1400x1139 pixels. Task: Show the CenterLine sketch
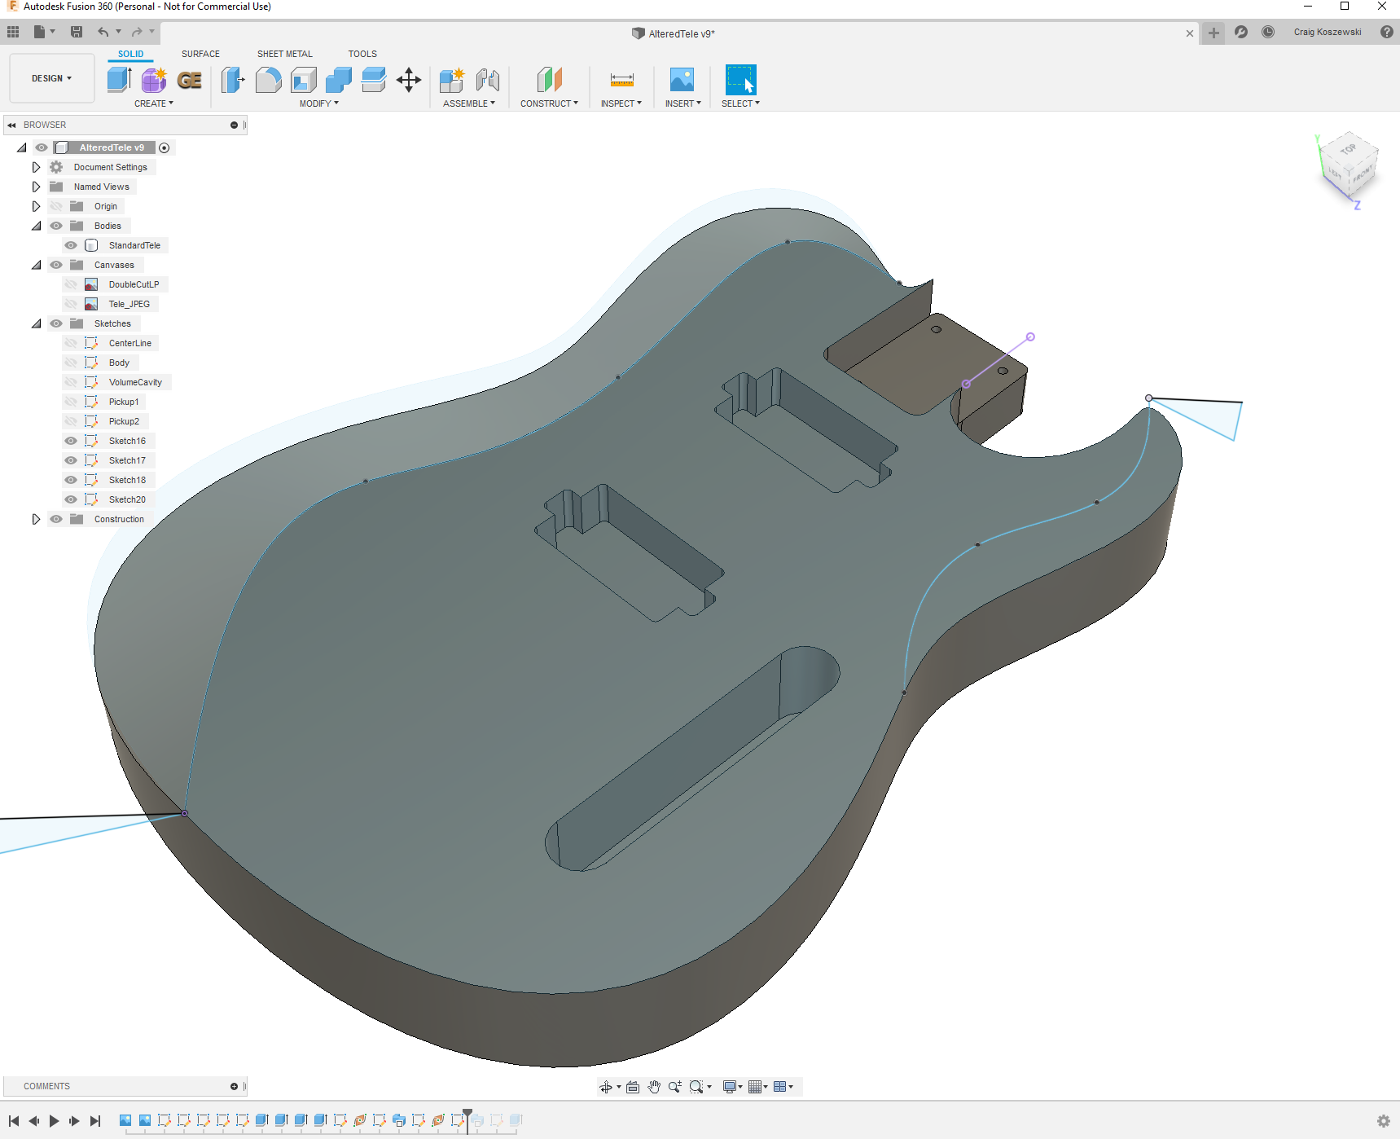(x=71, y=343)
